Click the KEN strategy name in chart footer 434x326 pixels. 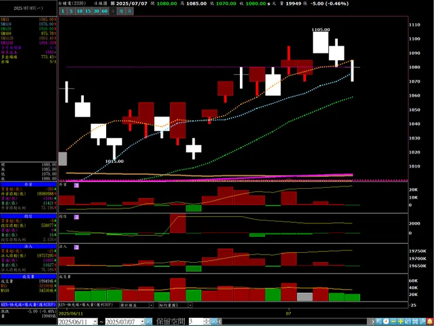(x=86, y=305)
